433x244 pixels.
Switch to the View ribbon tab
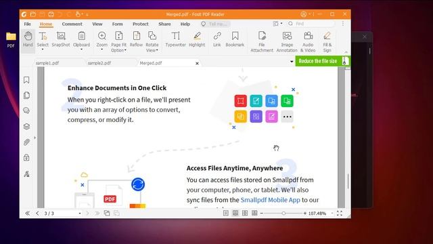(x=97, y=24)
